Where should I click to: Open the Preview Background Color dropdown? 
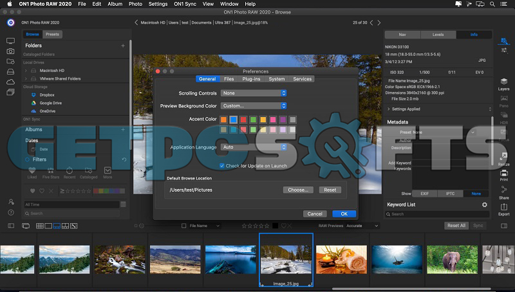(254, 106)
